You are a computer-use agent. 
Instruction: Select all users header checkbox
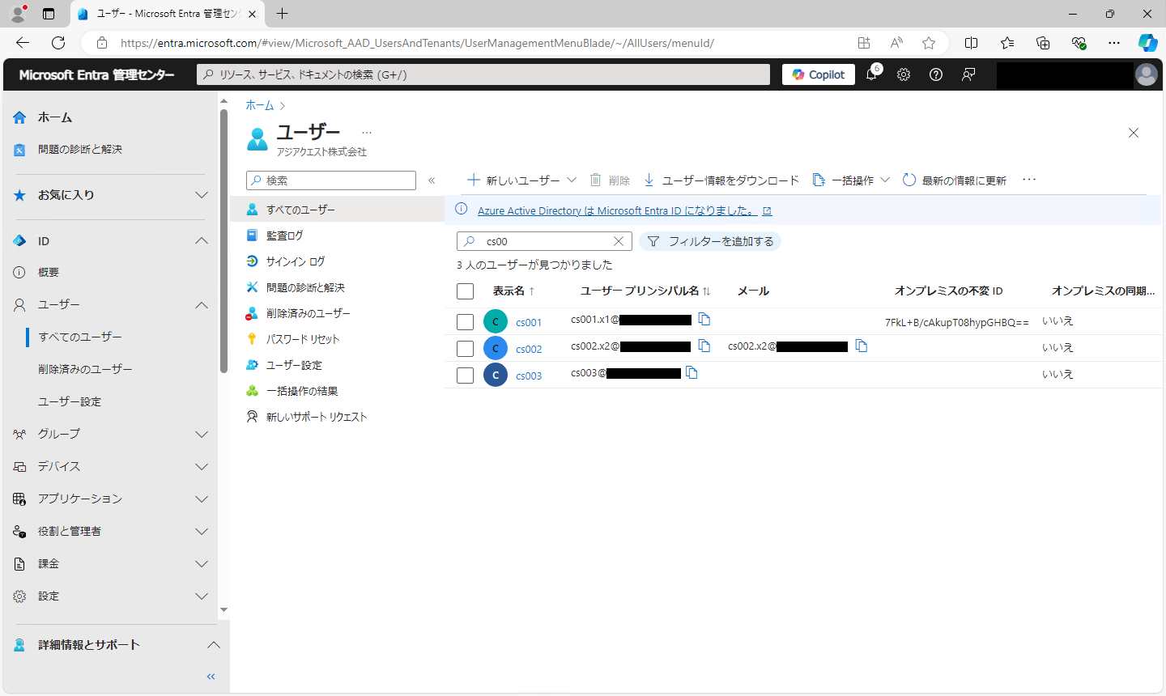[x=465, y=291]
